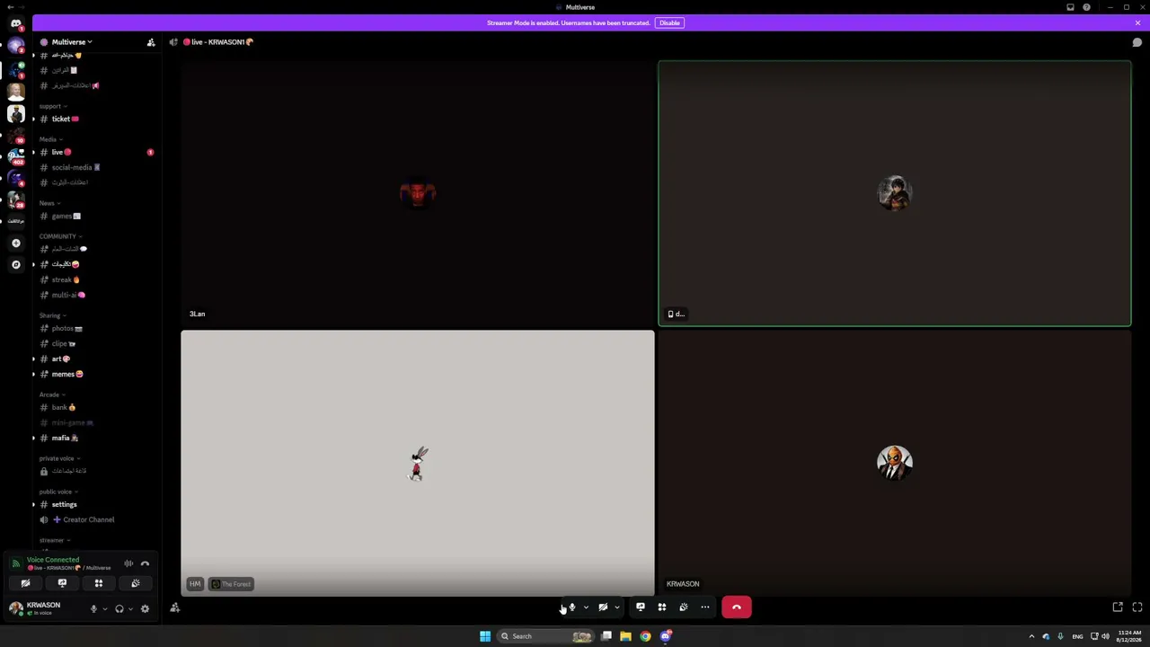
Task: Open the chat panel icon at top right
Action: click(1137, 42)
